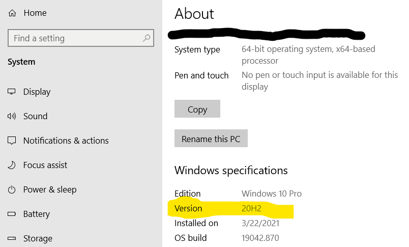Click the No pen or touch input text

click(319, 80)
